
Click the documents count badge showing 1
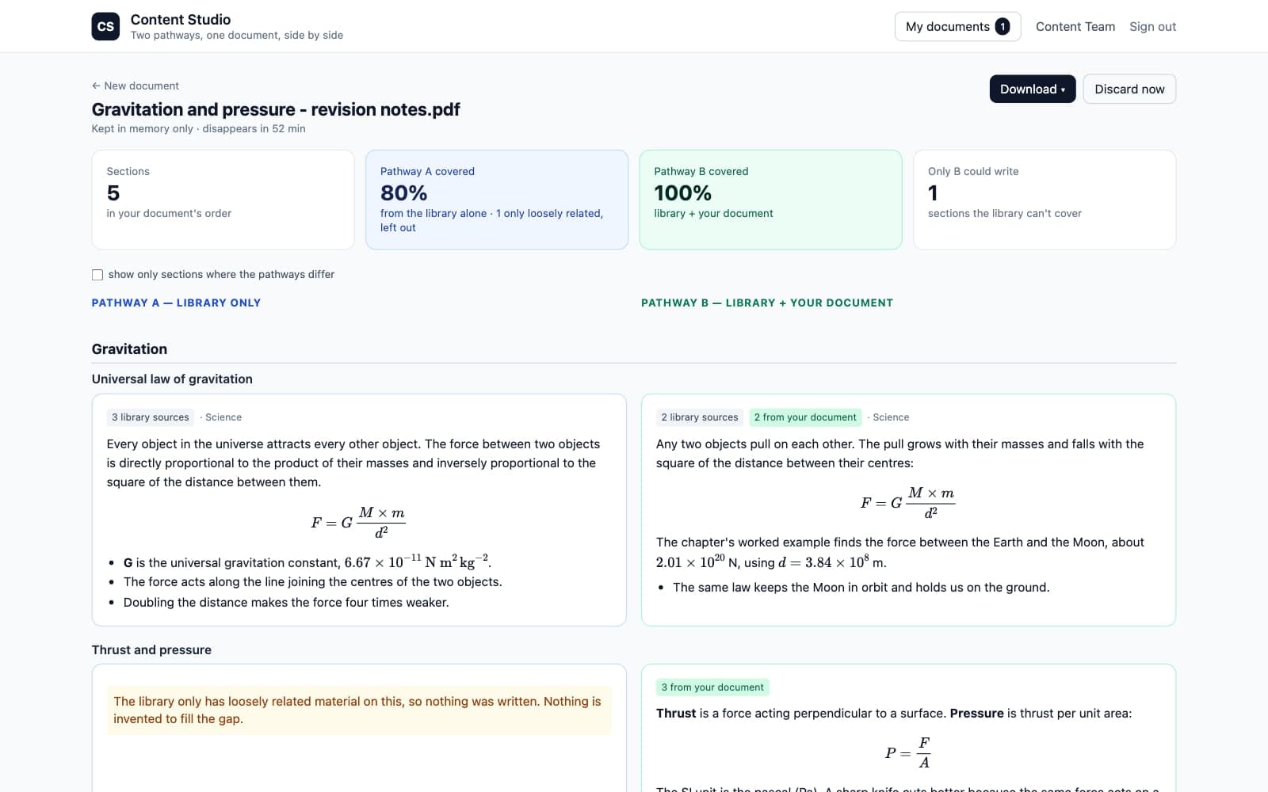pyautogui.click(x=1003, y=27)
